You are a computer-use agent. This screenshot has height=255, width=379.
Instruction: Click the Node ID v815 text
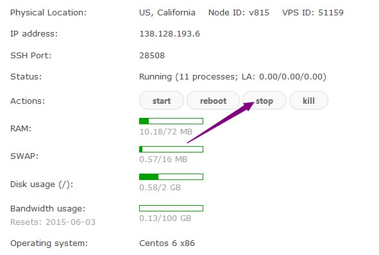tap(239, 13)
